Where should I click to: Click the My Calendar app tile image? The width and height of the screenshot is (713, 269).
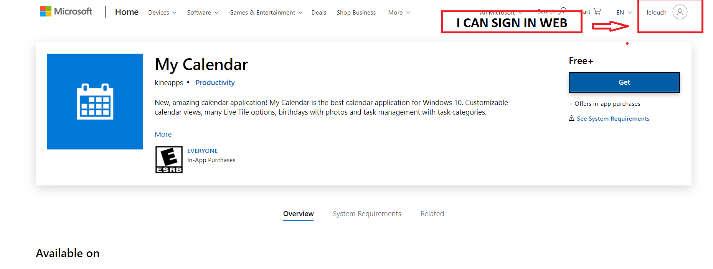point(95,102)
